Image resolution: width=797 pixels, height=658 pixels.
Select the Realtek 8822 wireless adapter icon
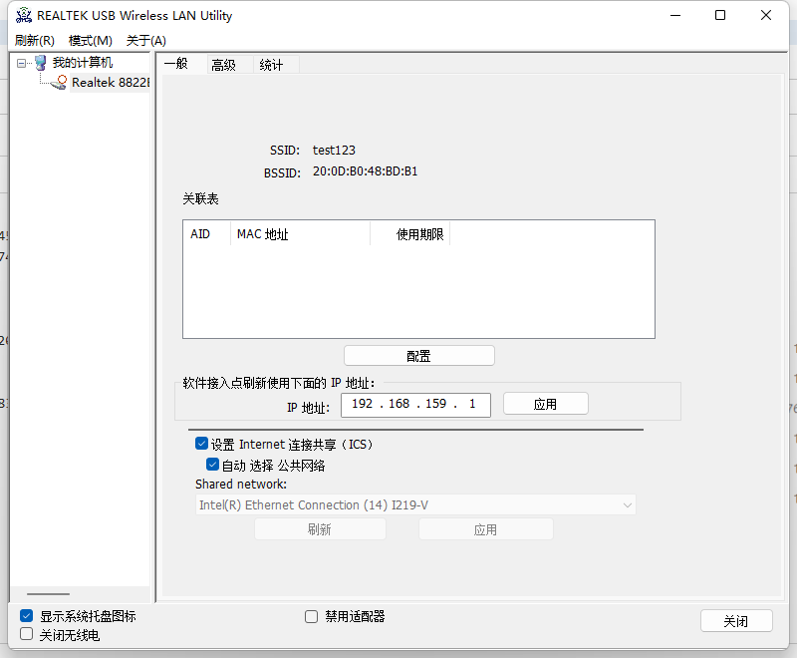click(x=60, y=83)
